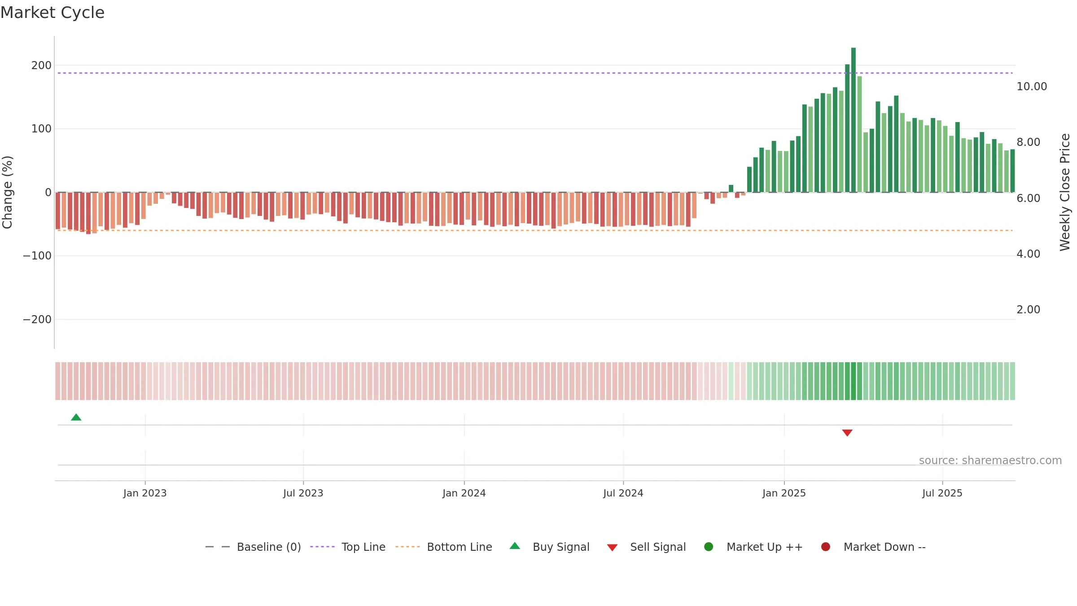Toggle Market Down -- legend entry
Screen dimensions: 1077x606
tap(873, 547)
